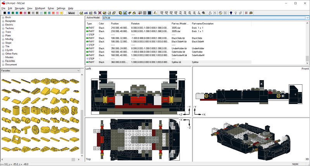Pick the blue color swatch
310x166 pixels.
[x=9, y=13]
